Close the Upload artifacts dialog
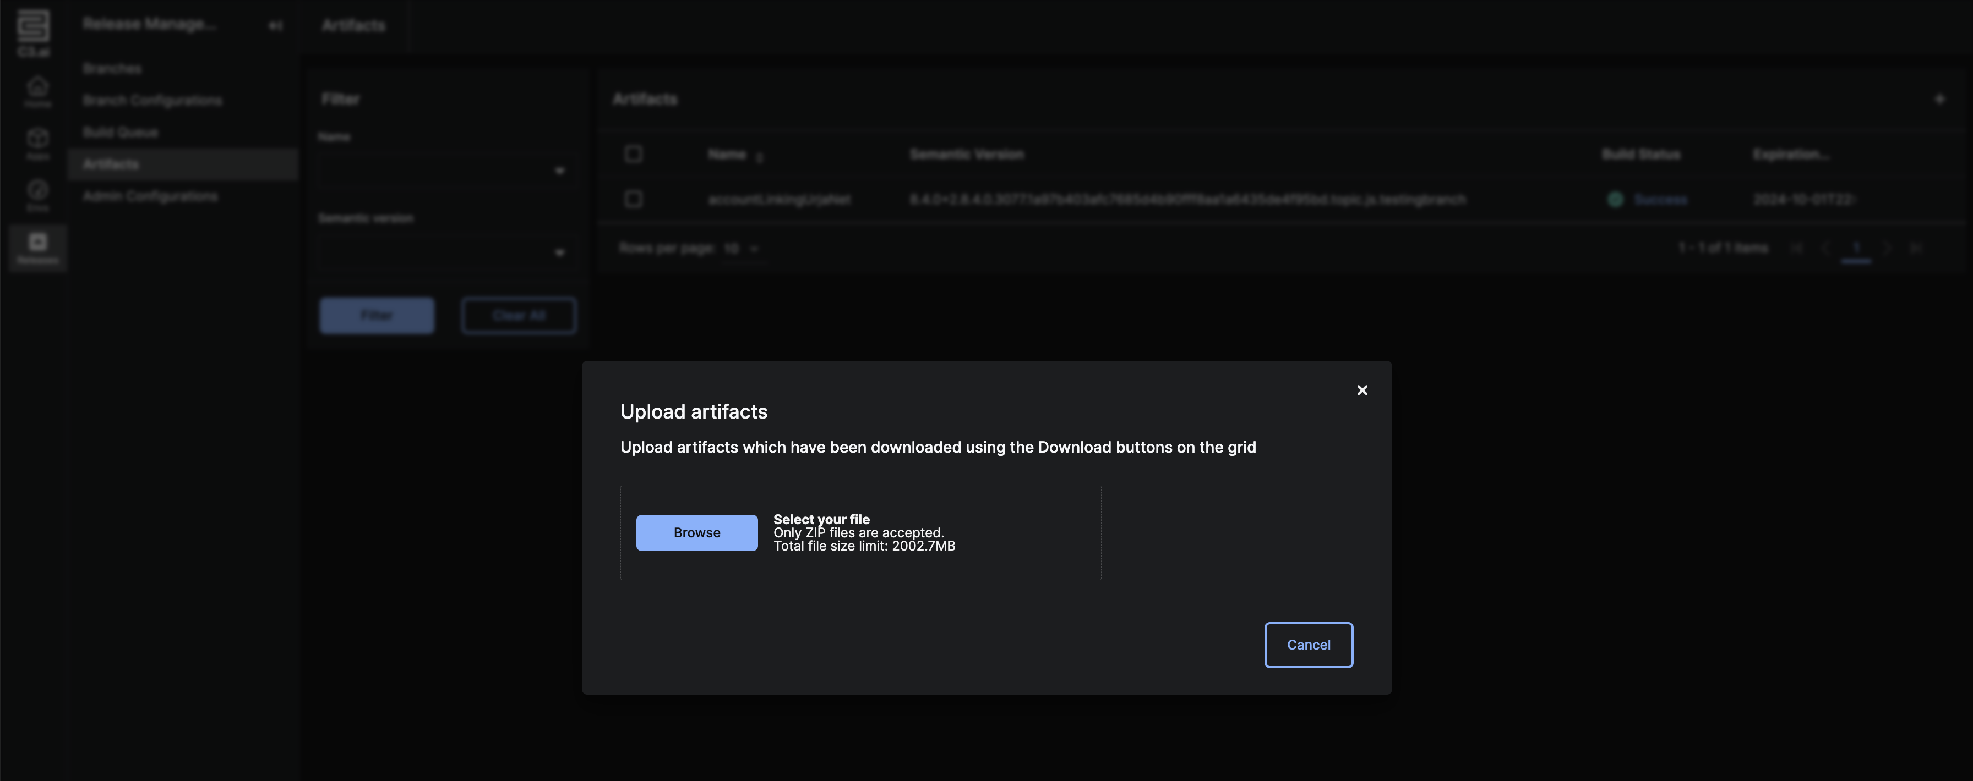This screenshot has width=1973, height=781. coord(1362,390)
